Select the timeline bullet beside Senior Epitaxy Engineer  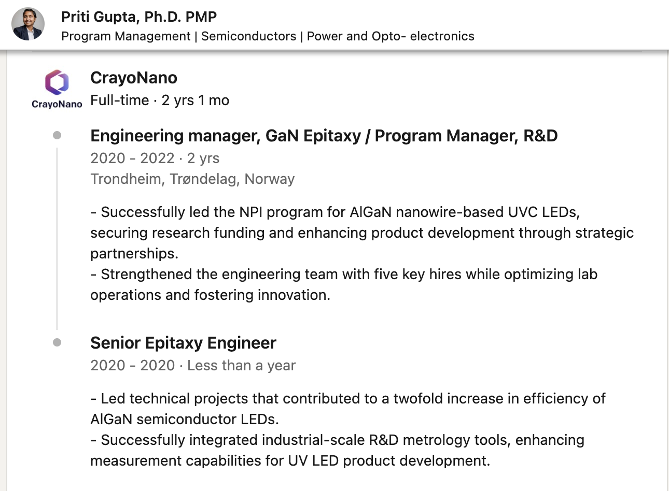click(x=57, y=342)
